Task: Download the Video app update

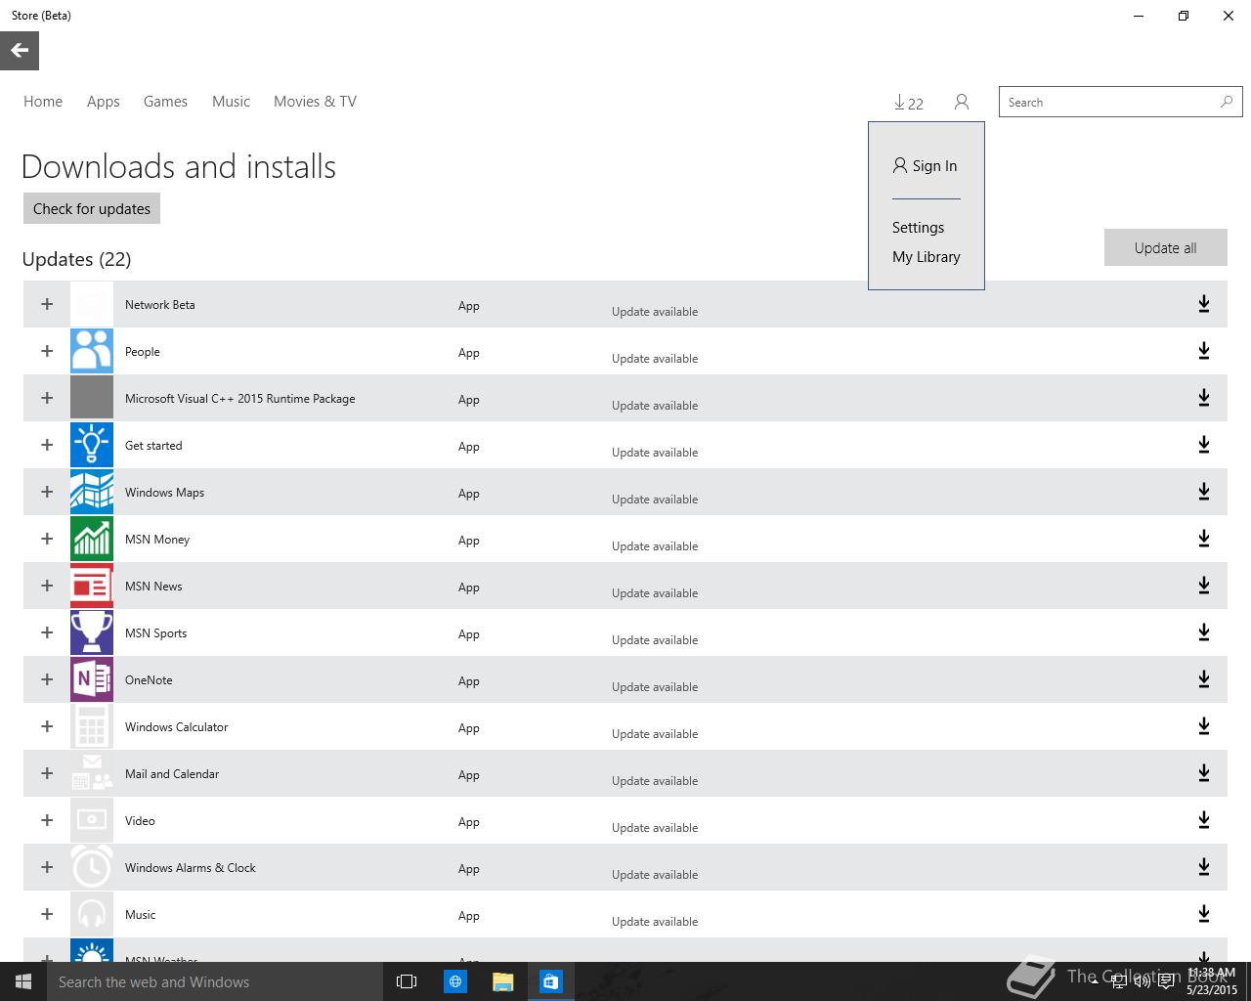Action: 1204,820
